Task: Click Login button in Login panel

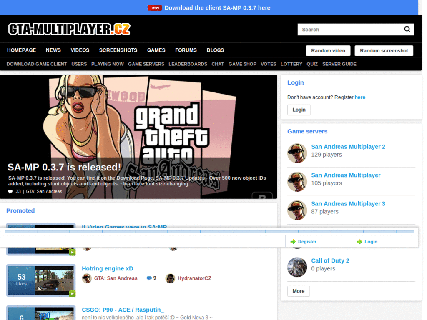Action: tap(299, 110)
